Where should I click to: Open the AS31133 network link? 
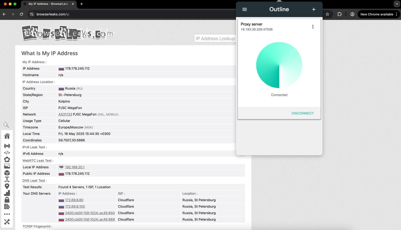pos(65,114)
